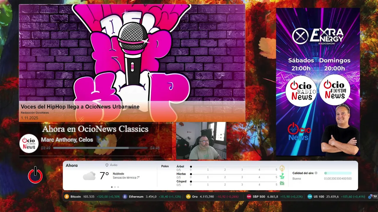This screenshot has height=212, width=378.
Task: Click the Sensación térmica 7° text
Action: click(x=126, y=178)
